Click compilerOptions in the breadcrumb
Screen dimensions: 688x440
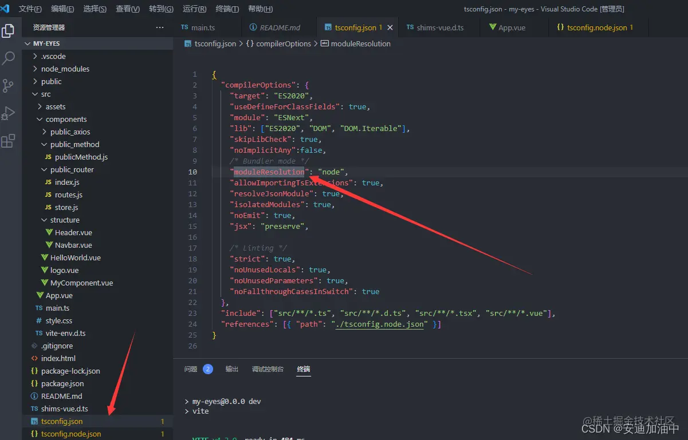[279, 43]
